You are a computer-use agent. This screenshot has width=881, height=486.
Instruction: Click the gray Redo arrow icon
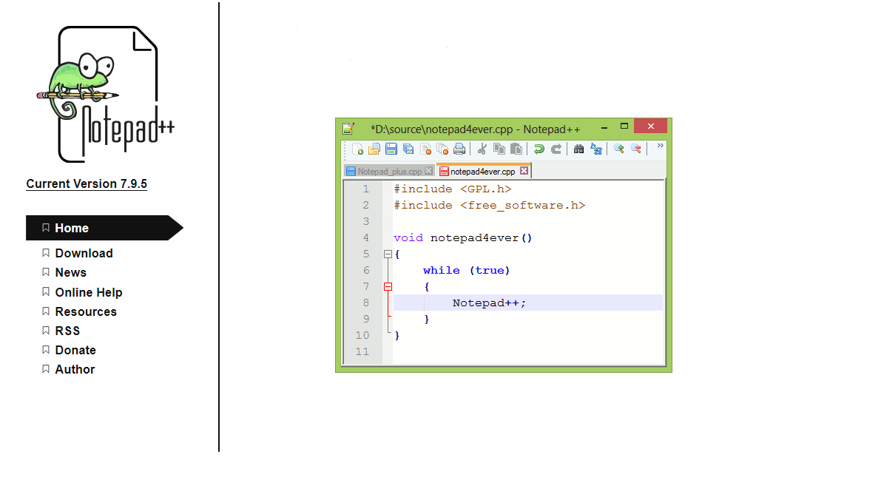556,149
